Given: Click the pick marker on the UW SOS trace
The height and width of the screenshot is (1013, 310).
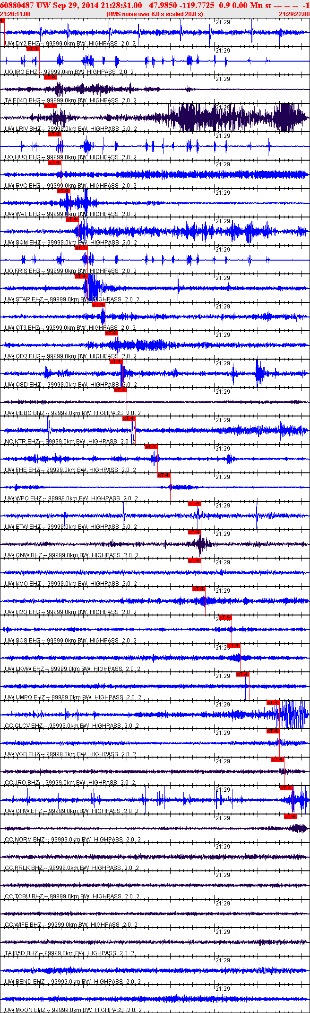Looking at the screenshot, I should click(225, 617).
